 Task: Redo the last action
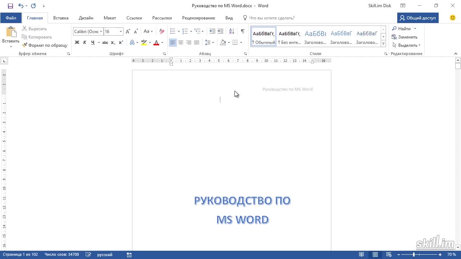click(x=33, y=6)
